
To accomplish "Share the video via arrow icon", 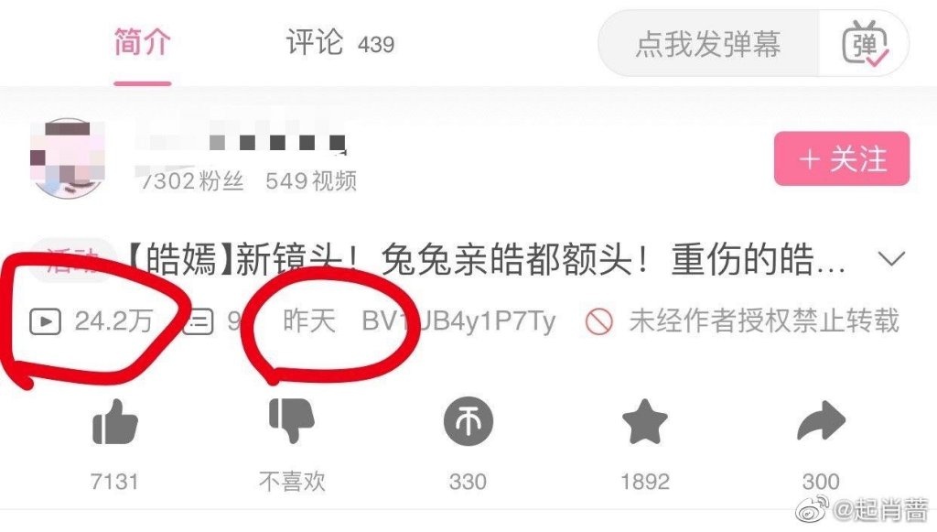I will [822, 421].
